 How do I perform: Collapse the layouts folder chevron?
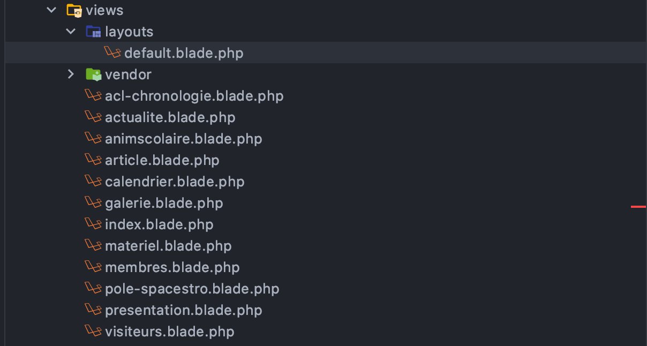pyautogui.click(x=71, y=32)
